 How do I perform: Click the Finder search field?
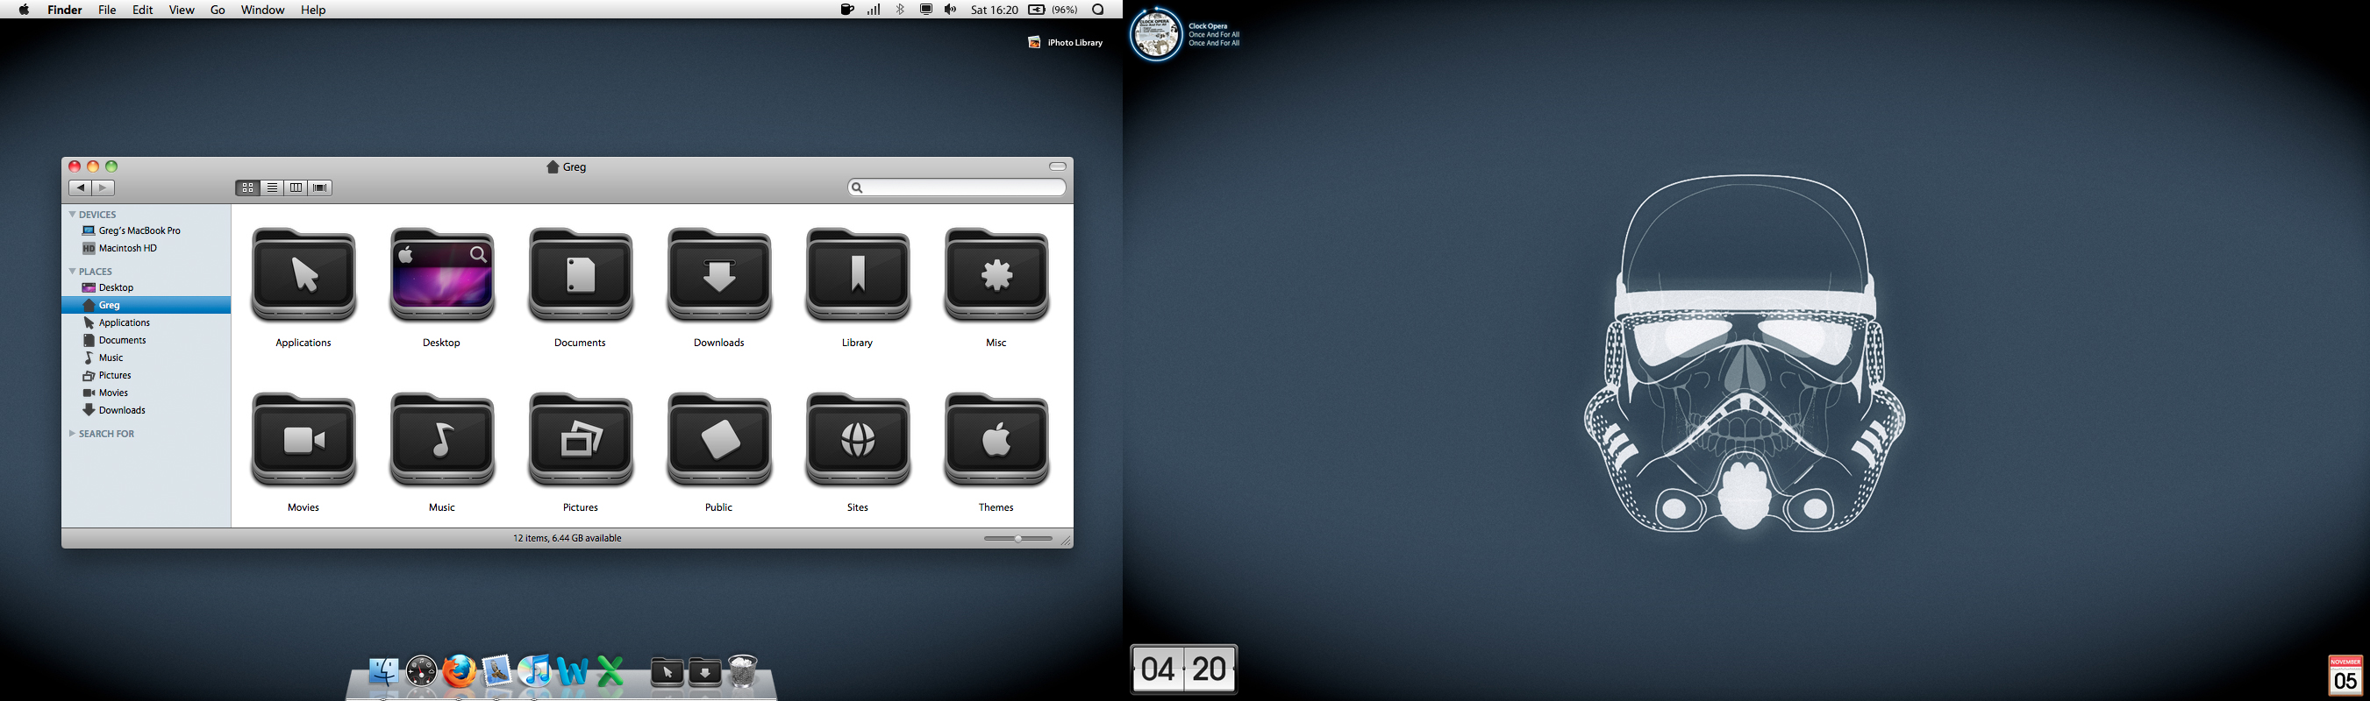[x=957, y=188]
